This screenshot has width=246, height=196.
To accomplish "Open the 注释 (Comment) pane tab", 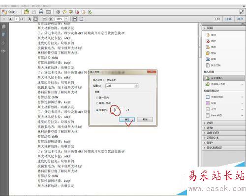I will coord(228,19).
